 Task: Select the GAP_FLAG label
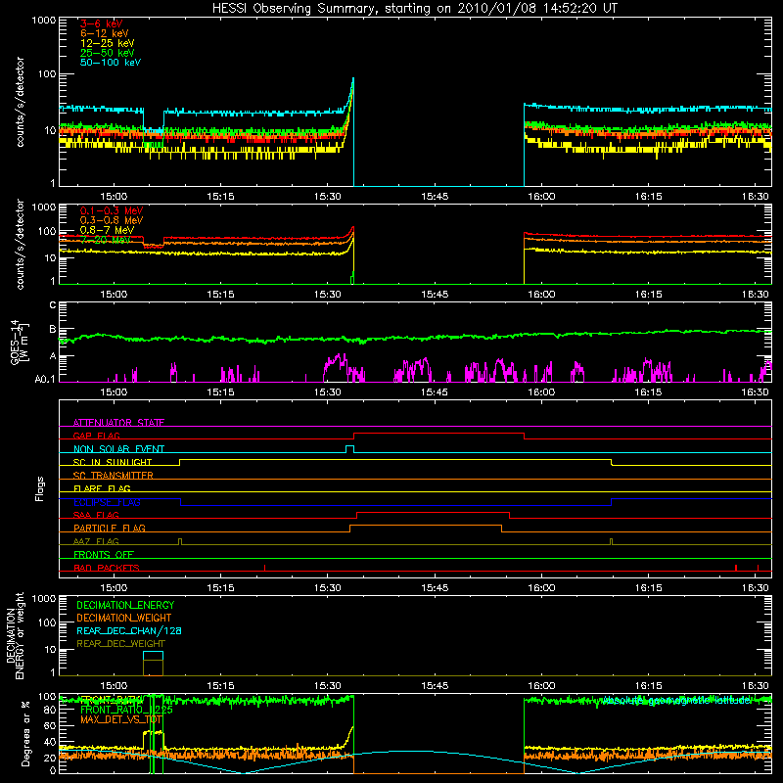point(97,436)
